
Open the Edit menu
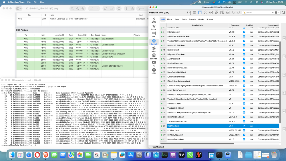pos(35,2)
